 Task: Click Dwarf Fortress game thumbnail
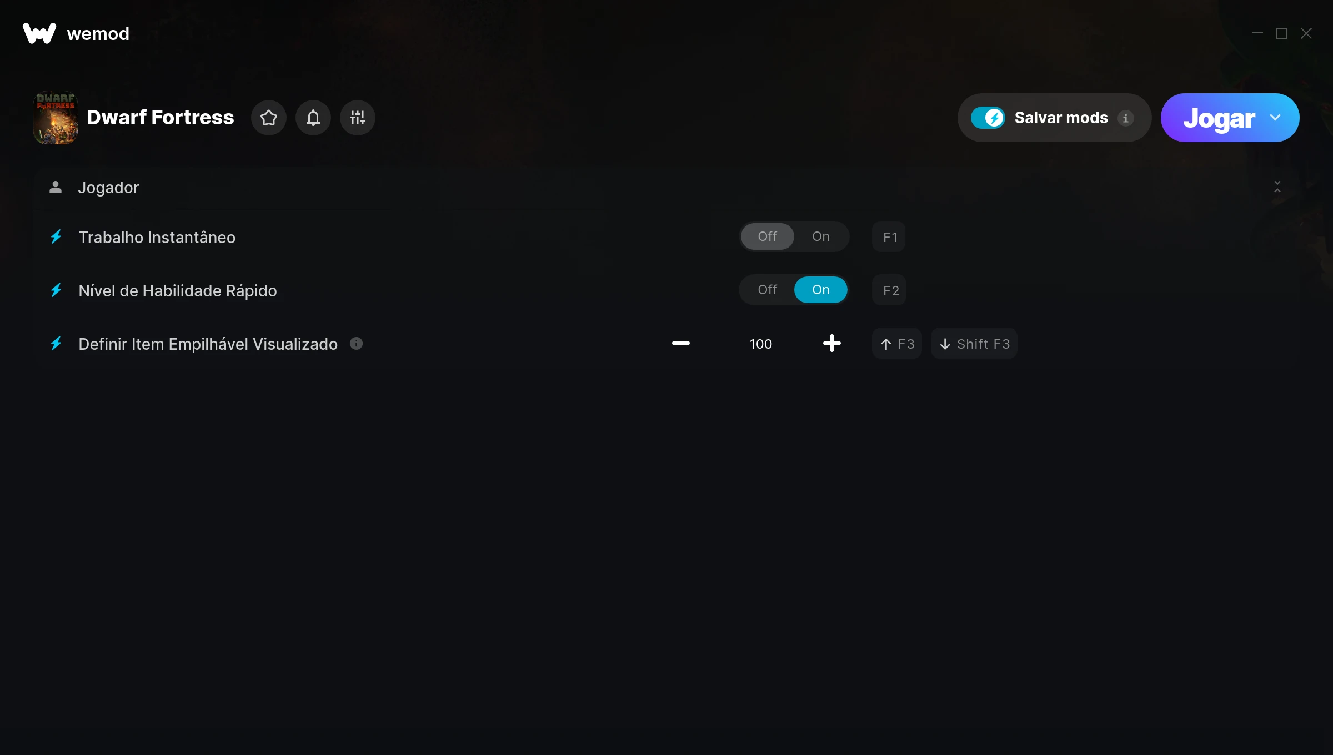56,118
